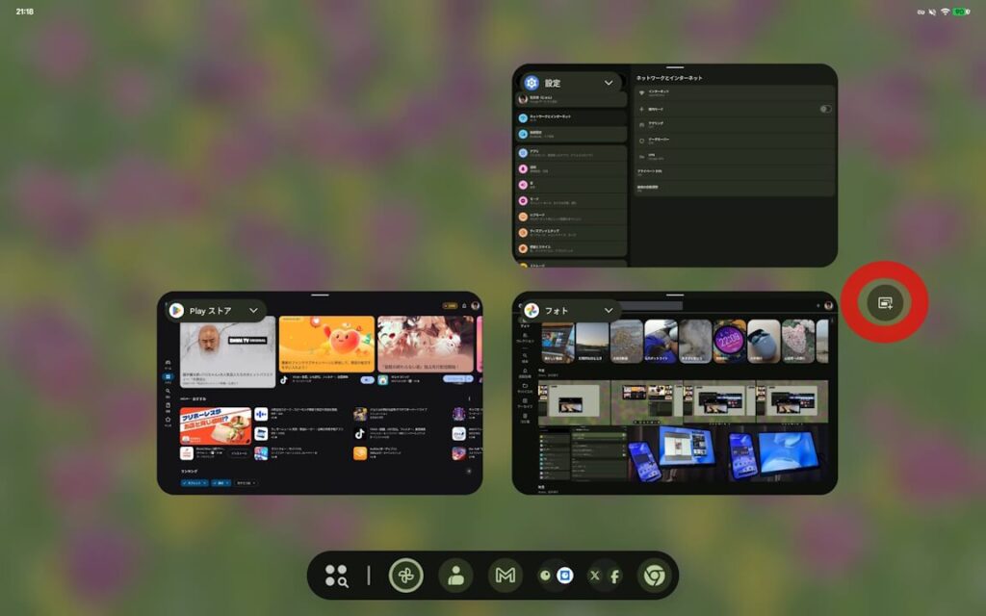Open Chrome from the taskbar
This screenshot has width=986, height=616.
[x=654, y=576]
